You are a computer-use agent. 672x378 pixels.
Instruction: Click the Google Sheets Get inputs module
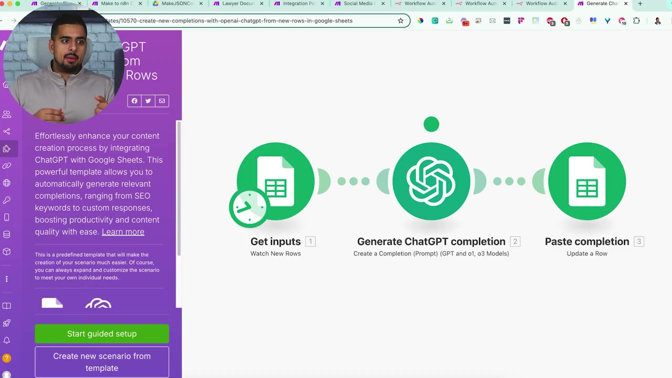click(x=276, y=181)
